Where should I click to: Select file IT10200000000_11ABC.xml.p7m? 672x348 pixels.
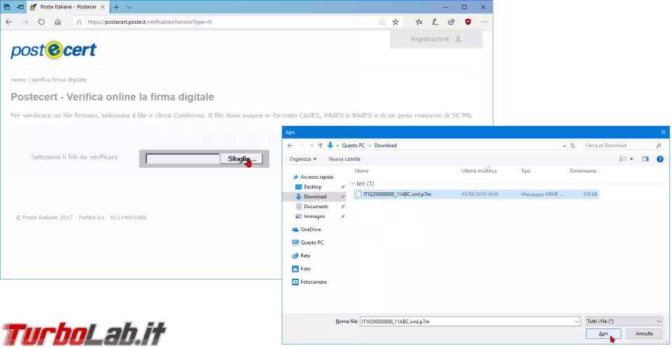[x=476, y=194]
